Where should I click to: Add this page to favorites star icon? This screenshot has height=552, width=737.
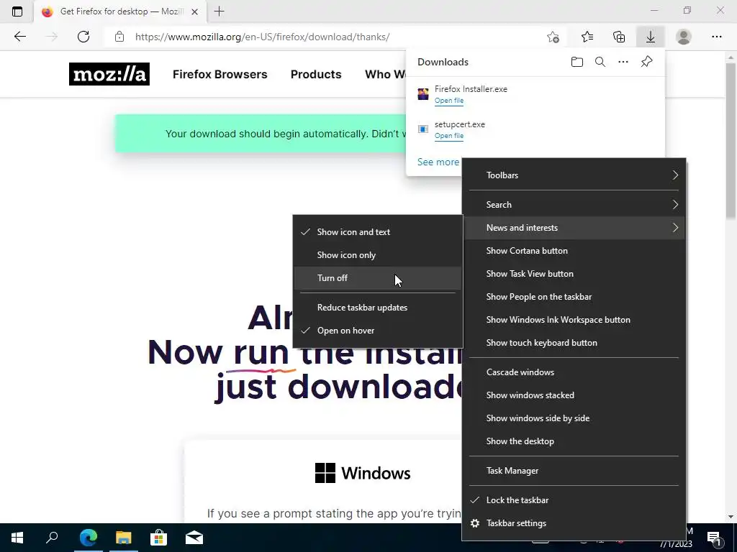tap(553, 37)
